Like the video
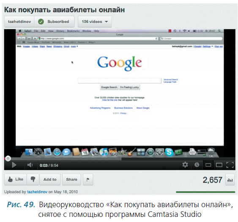 pyautogui.click(x=16, y=179)
